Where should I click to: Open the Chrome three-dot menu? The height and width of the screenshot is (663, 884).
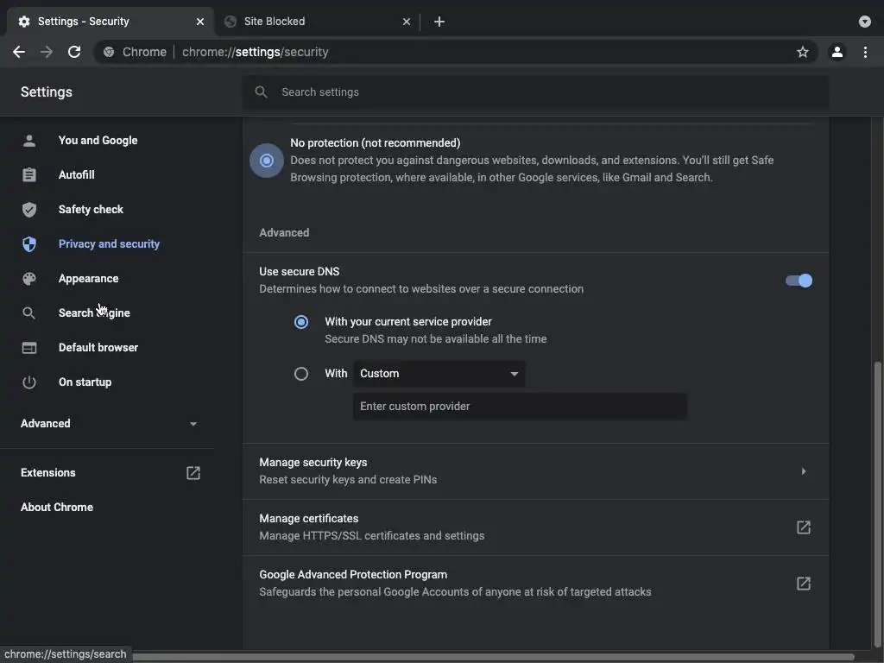865,52
